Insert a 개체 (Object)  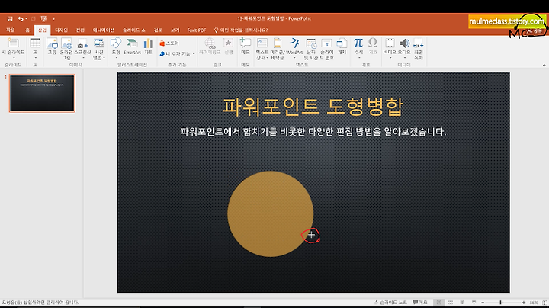click(342, 47)
